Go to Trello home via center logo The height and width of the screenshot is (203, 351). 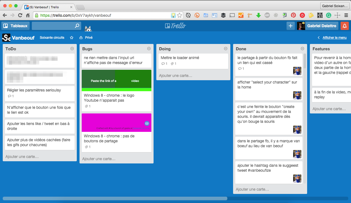[175, 26]
